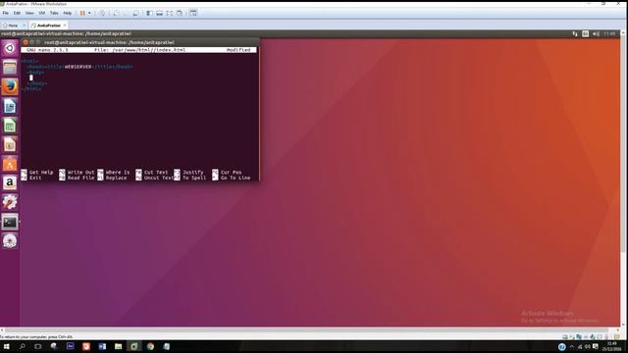Close the Ubuntu terminal window

click(26, 42)
